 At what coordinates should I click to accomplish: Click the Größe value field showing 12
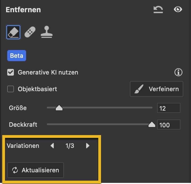169,108
